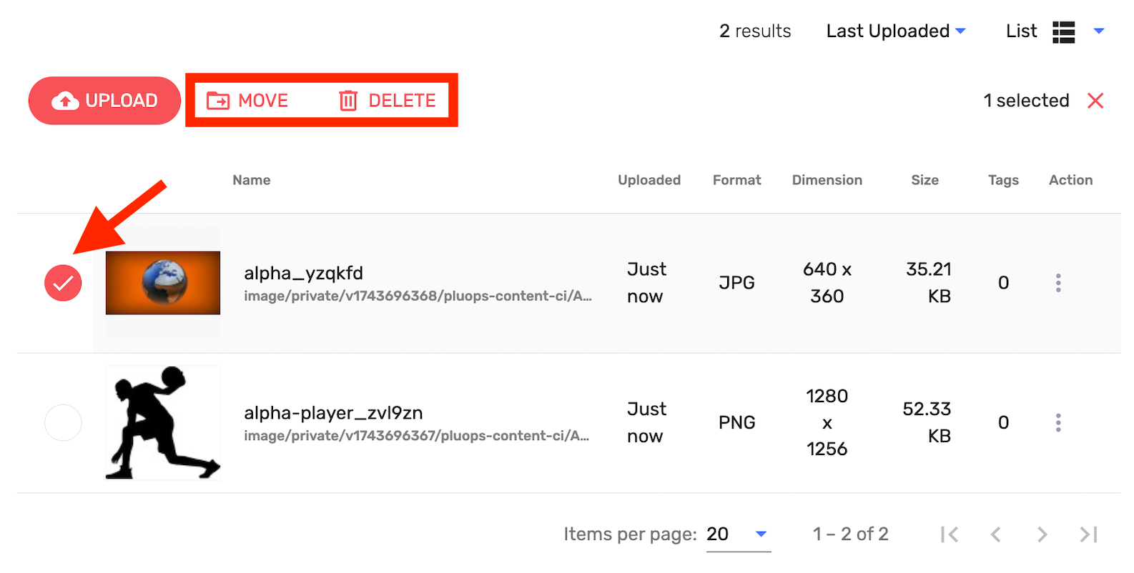The image size is (1134, 573).
Task: Sort by the Size column header
Action: click(925, 180)
